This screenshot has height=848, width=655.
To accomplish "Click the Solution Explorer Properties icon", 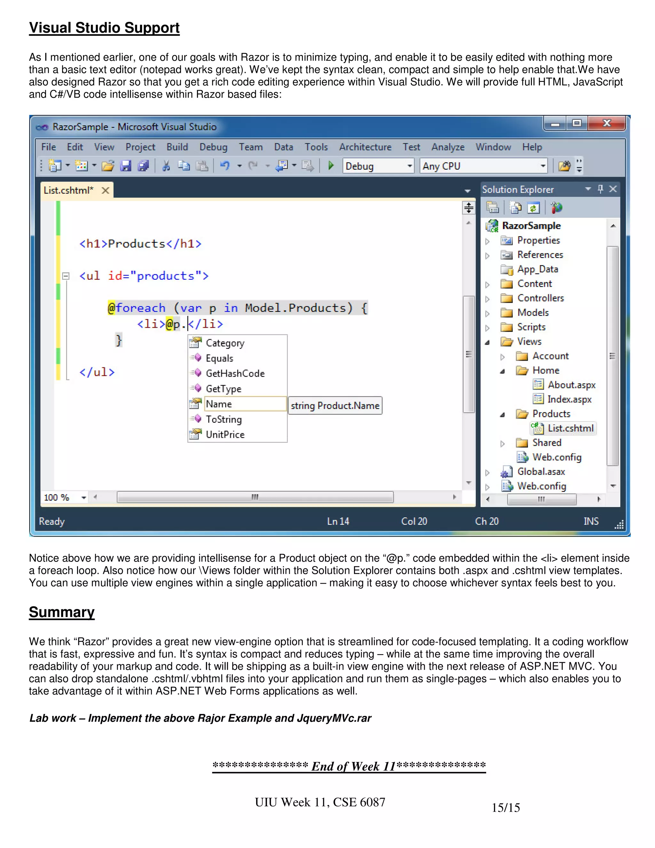I will 493,208.
